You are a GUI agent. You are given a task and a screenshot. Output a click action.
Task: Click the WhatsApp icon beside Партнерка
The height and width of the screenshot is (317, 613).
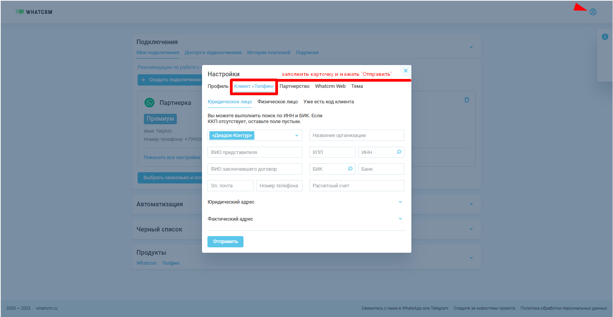(149, 103)
